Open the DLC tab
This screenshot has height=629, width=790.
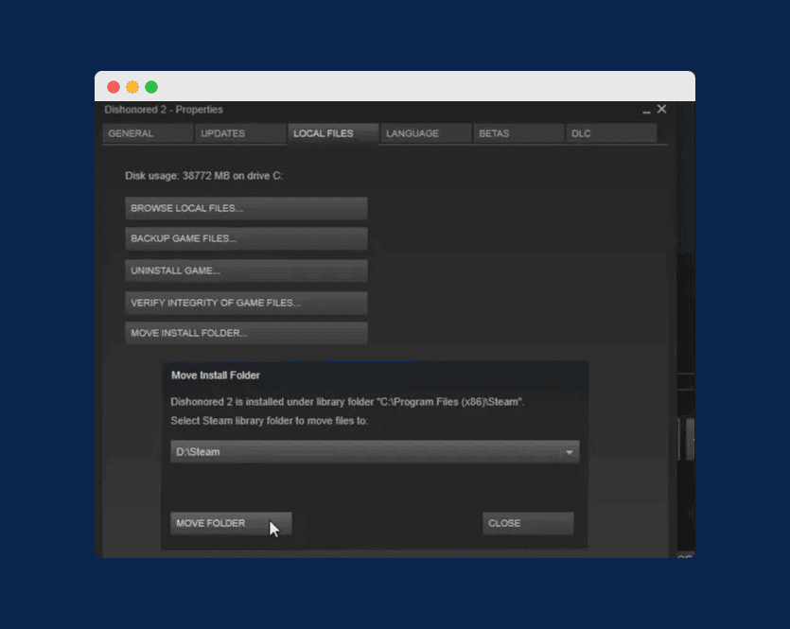tap(610, 133)
